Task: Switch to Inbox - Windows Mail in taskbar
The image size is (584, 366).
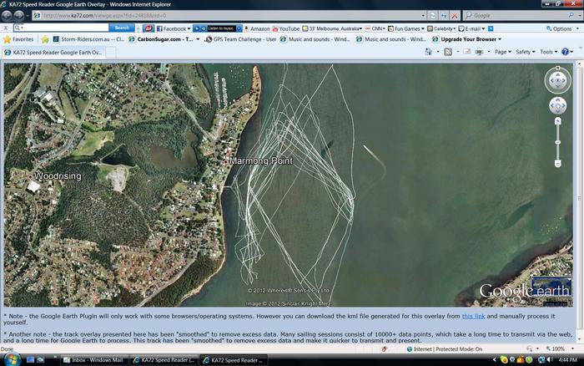Action: tap(93, 358)
